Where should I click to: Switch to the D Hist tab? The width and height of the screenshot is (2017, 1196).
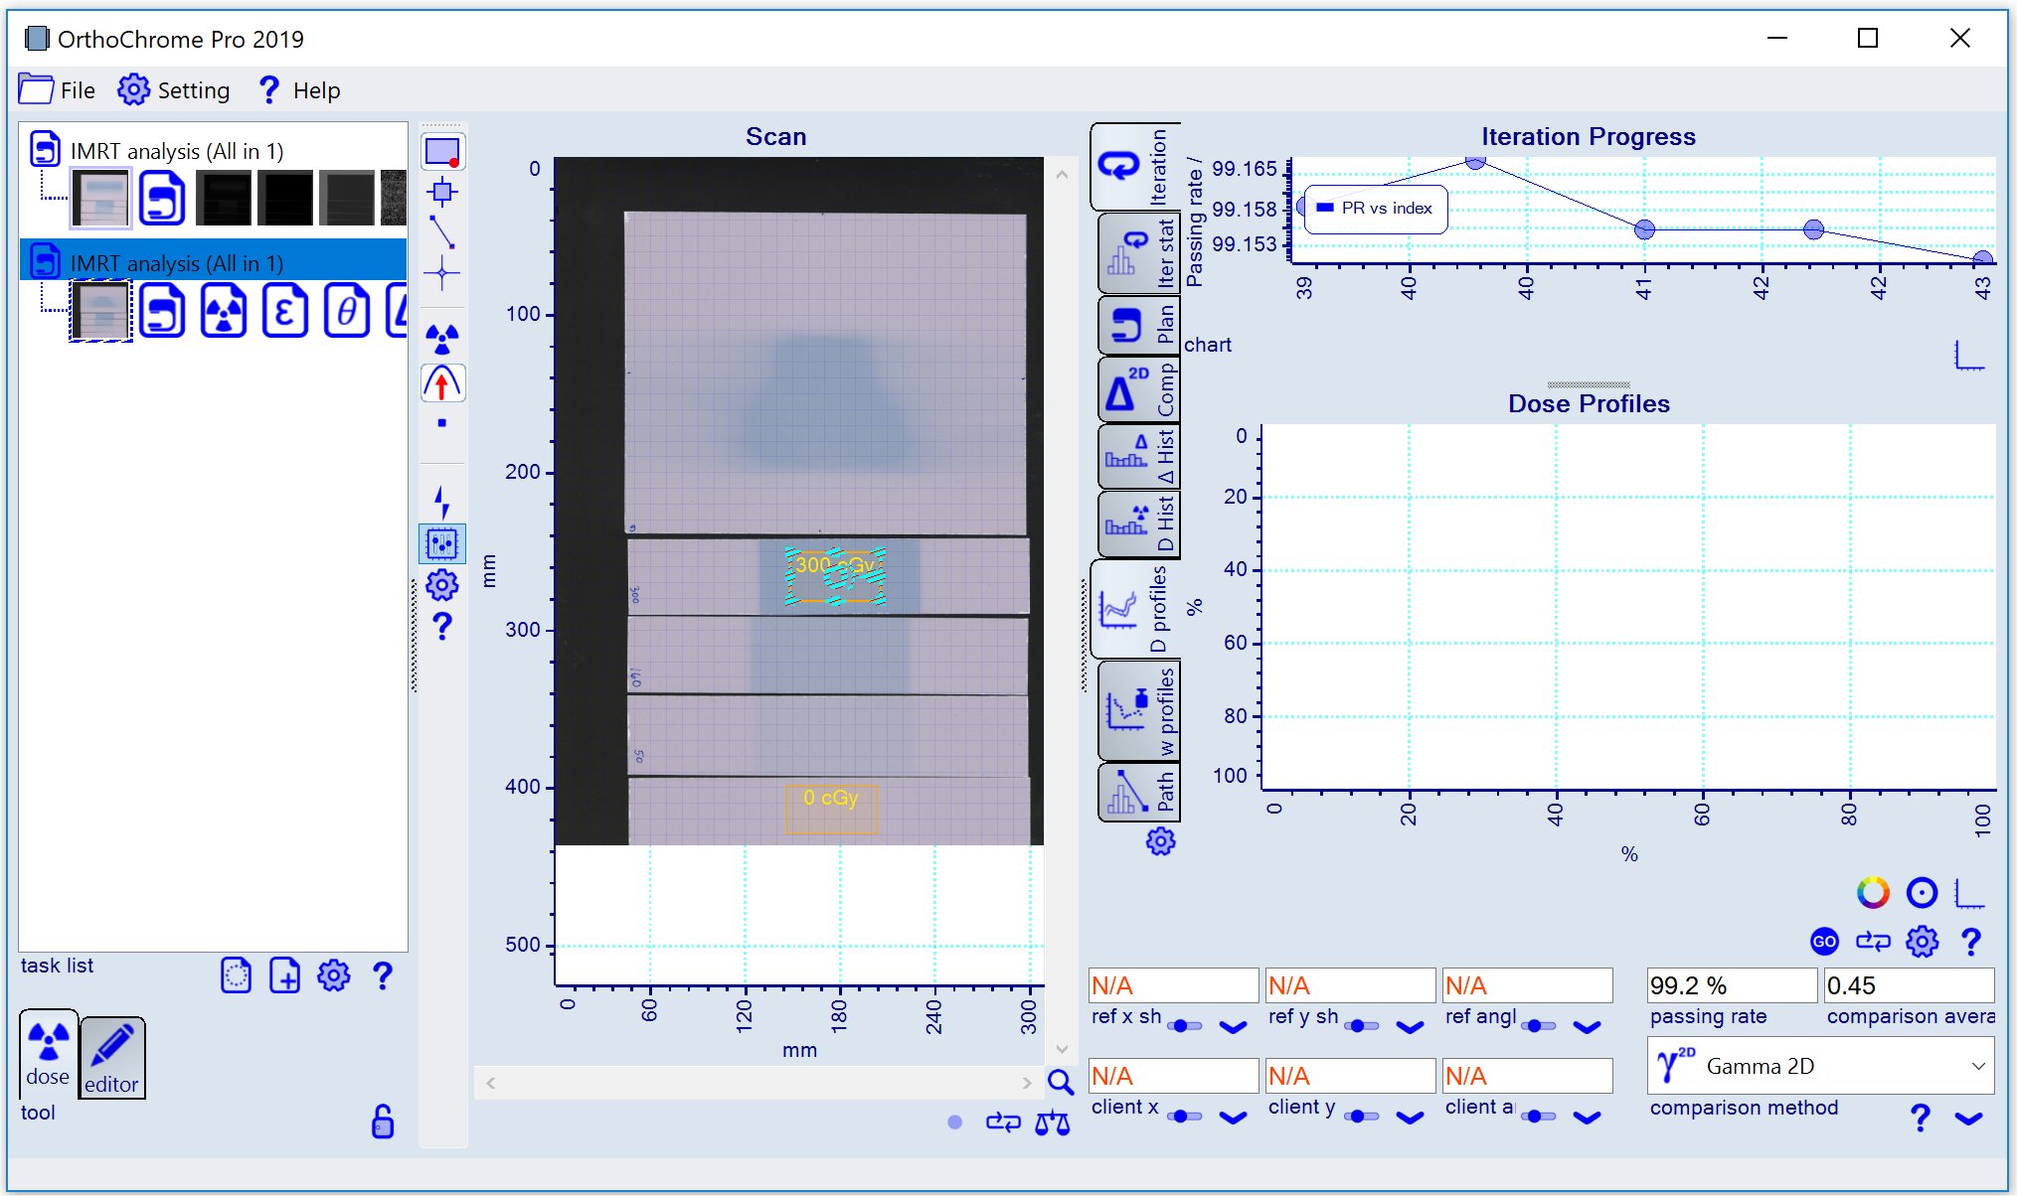click(1138, 523)
